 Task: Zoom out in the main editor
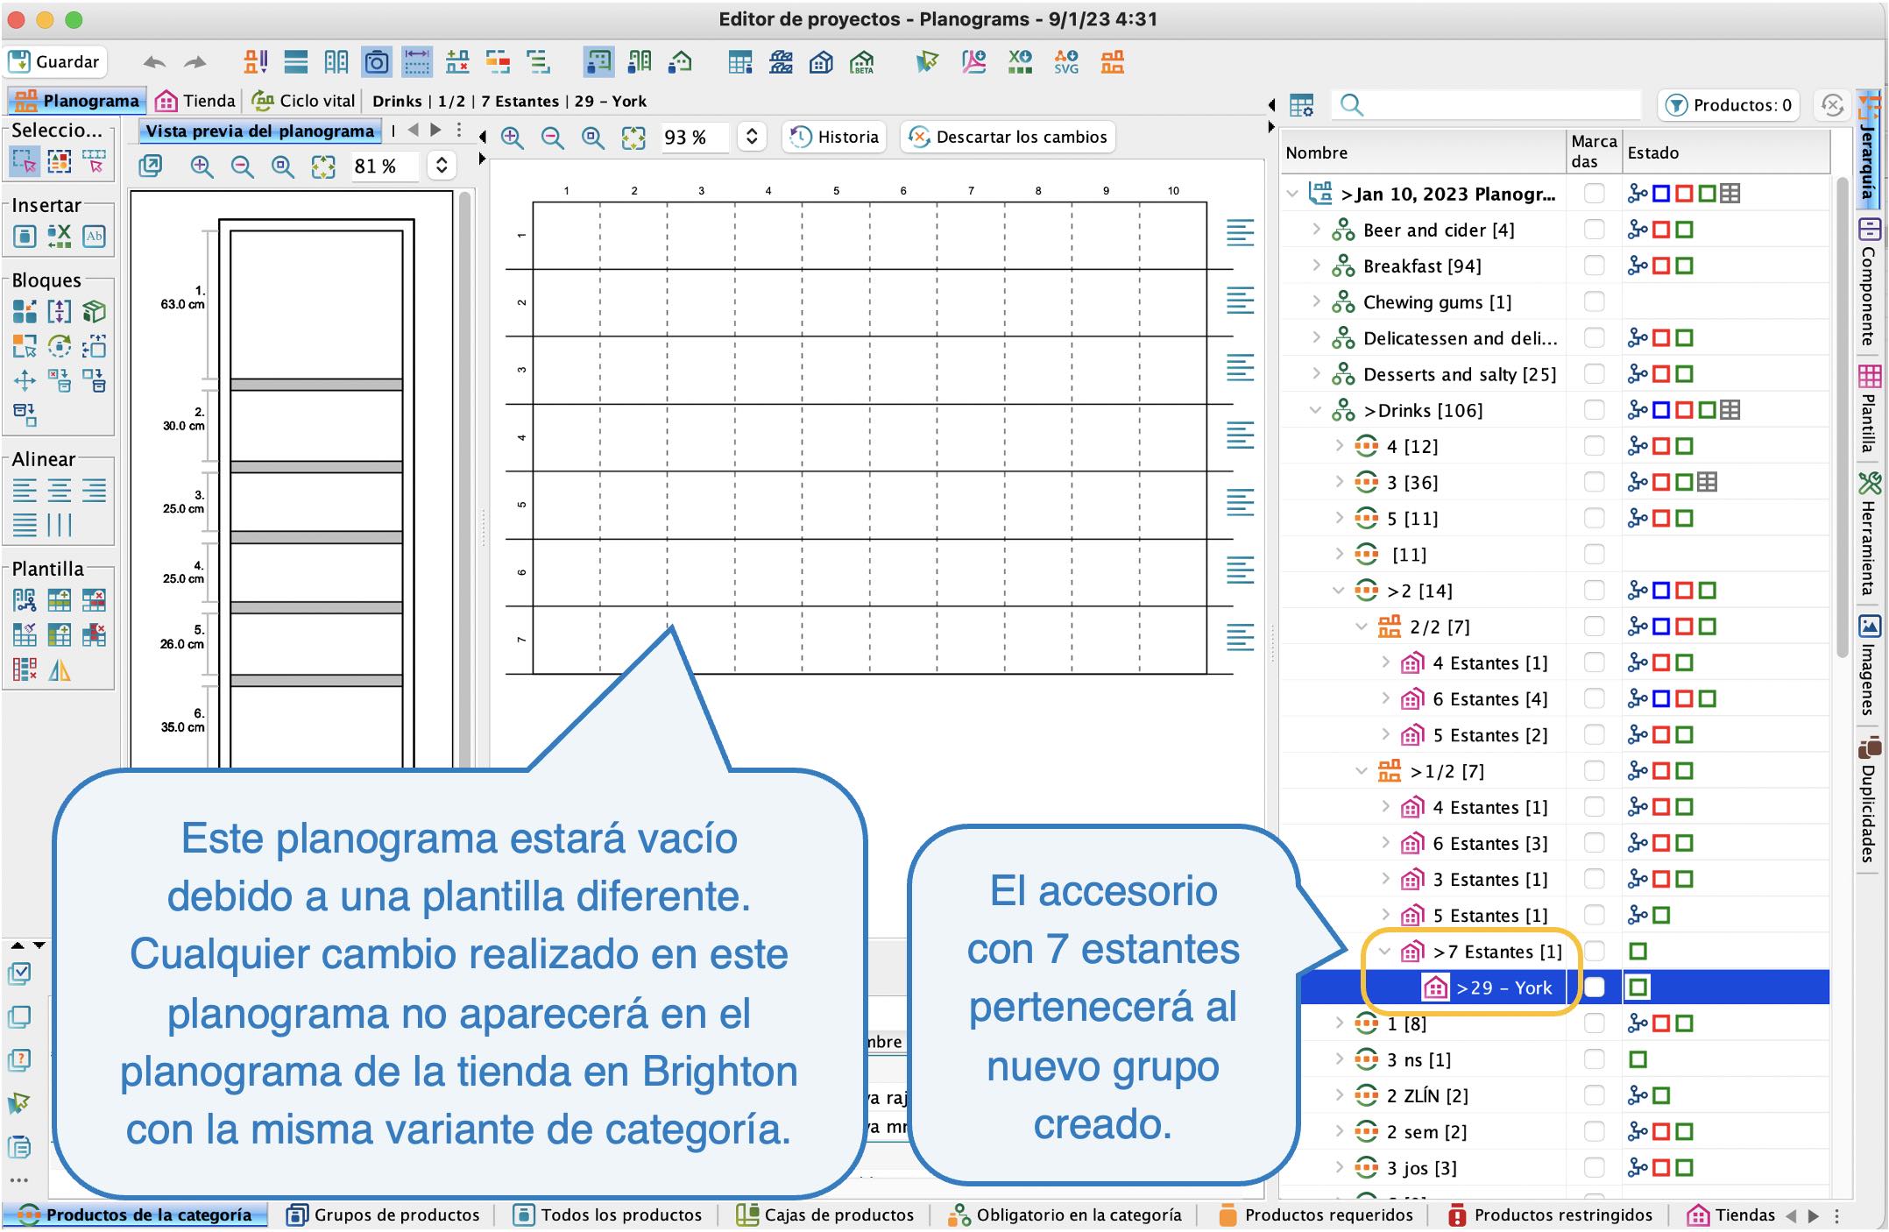[x=552, y=138]
